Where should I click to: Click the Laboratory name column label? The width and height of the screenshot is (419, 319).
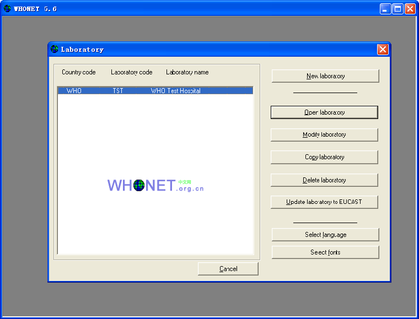[x=187, y=72]
